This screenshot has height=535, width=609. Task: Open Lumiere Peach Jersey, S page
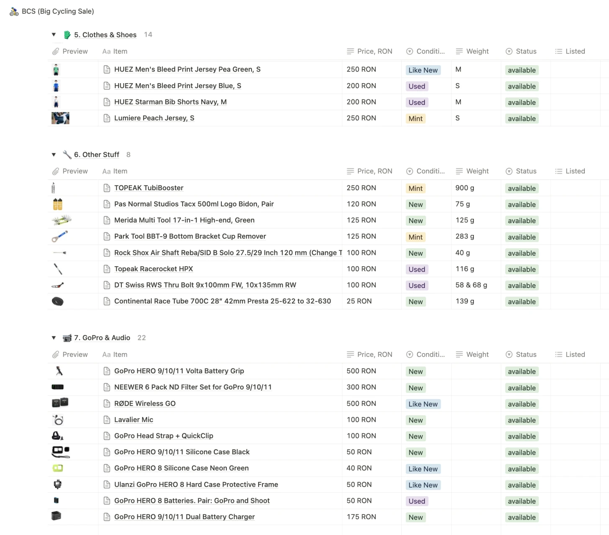[154, 118]
